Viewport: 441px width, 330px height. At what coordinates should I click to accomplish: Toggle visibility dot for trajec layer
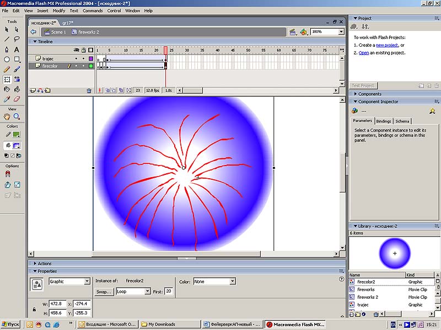(x=77, y=58)
